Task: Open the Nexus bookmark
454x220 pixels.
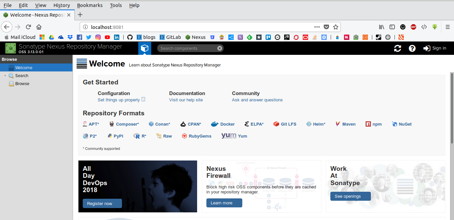Action: point(195,37)
